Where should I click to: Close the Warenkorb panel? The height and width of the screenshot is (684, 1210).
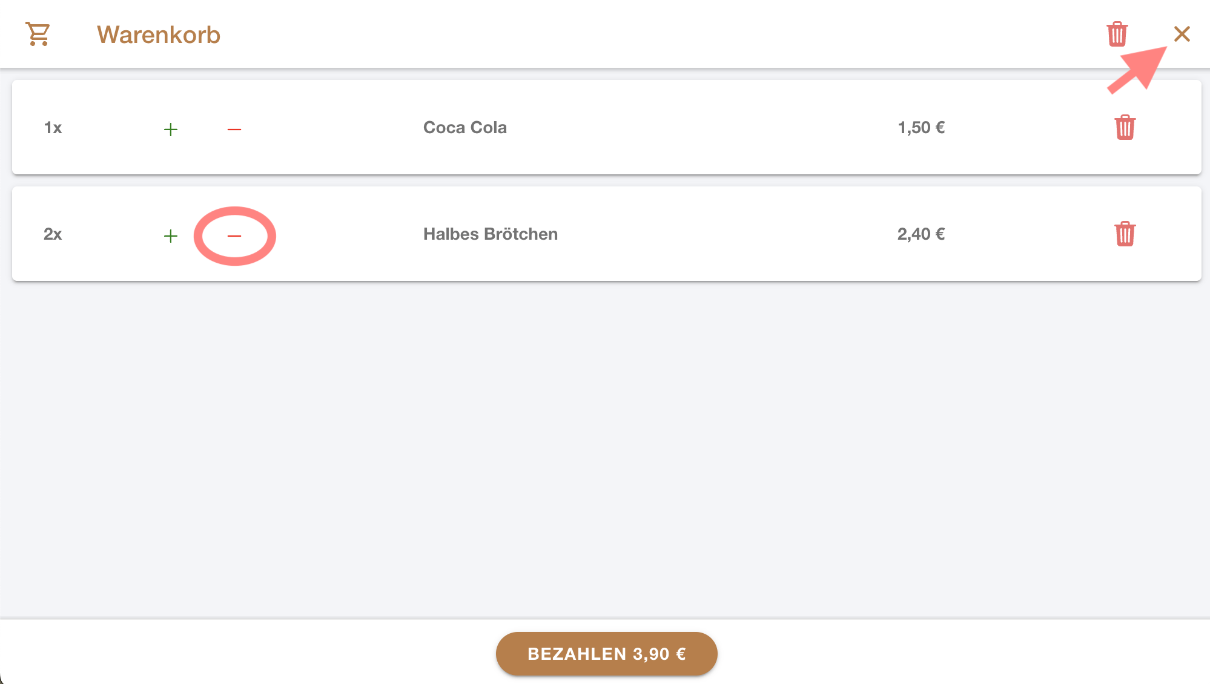pyautogui.click(x=1182, y=34)
